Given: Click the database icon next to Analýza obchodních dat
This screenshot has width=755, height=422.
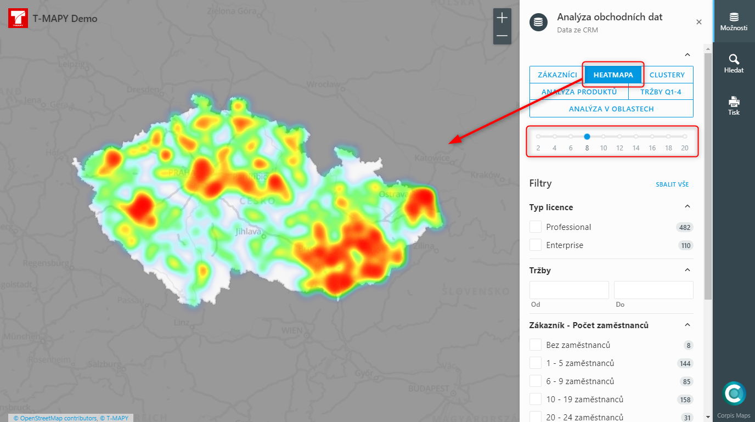Looking at the screenshot, I should (538, 22).
